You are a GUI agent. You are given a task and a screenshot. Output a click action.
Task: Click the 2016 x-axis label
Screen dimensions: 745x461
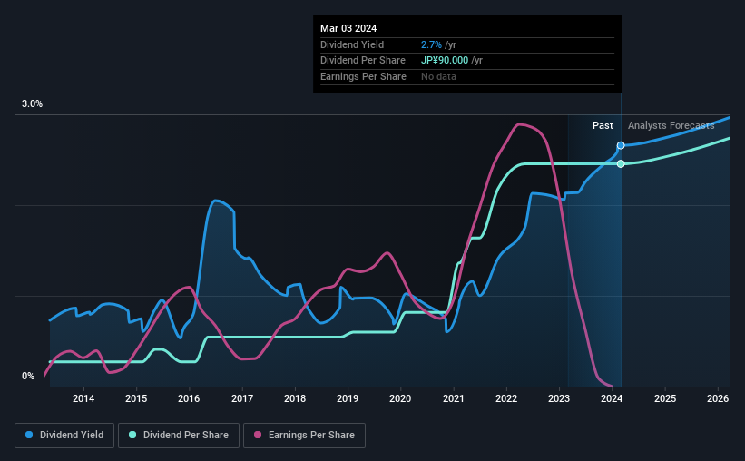(x=189, y=398)
